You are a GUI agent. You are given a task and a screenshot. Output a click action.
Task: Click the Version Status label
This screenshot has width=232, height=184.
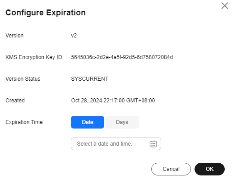click(23, 79)
